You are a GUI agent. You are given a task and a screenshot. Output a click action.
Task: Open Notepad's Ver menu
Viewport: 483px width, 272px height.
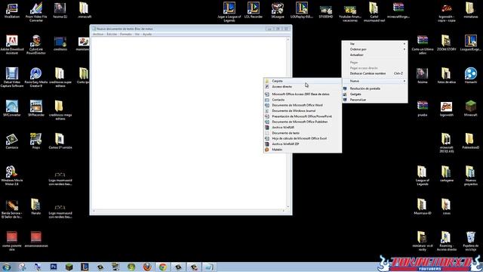(137, 34)
